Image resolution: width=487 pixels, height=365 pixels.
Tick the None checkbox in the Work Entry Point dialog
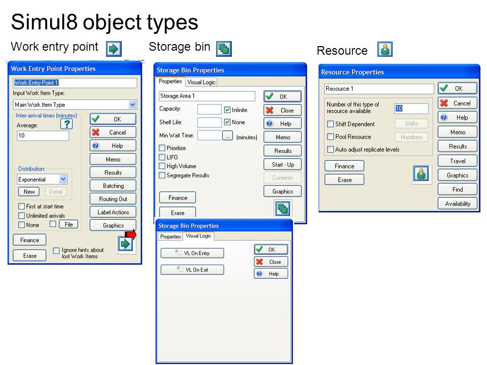tap(21, 225)
